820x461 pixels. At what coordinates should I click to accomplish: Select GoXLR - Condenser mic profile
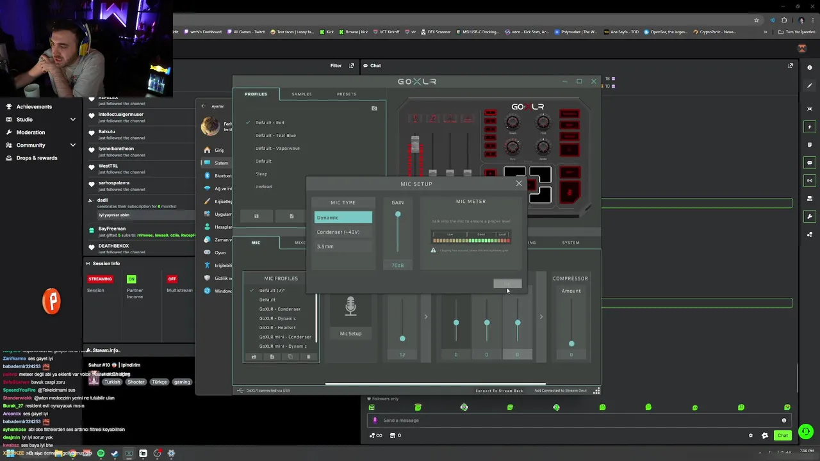279,309
